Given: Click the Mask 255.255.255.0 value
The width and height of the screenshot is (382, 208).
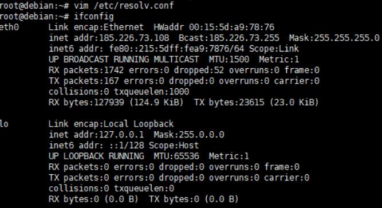Looking at the screenshot, I should (334, 38).
